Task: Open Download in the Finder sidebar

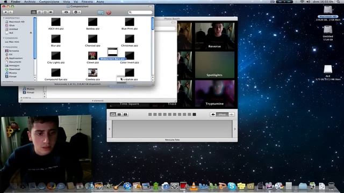Action: (15, 69)
